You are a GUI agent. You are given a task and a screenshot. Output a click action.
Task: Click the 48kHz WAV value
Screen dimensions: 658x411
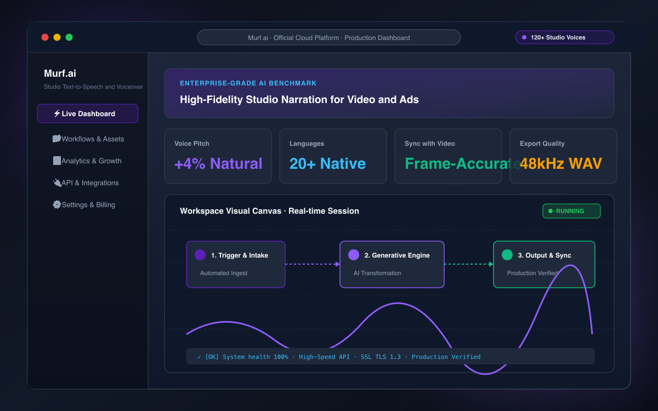point(561,163)
